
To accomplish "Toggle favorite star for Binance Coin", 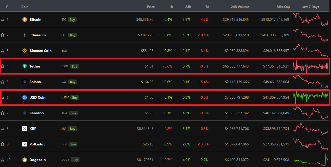I will [x=3, y=51].
